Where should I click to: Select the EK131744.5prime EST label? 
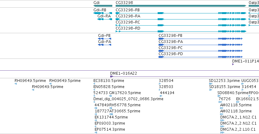pos(111,117)
